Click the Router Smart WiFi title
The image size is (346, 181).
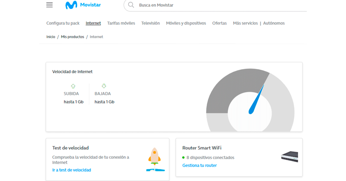pos(202,148)
